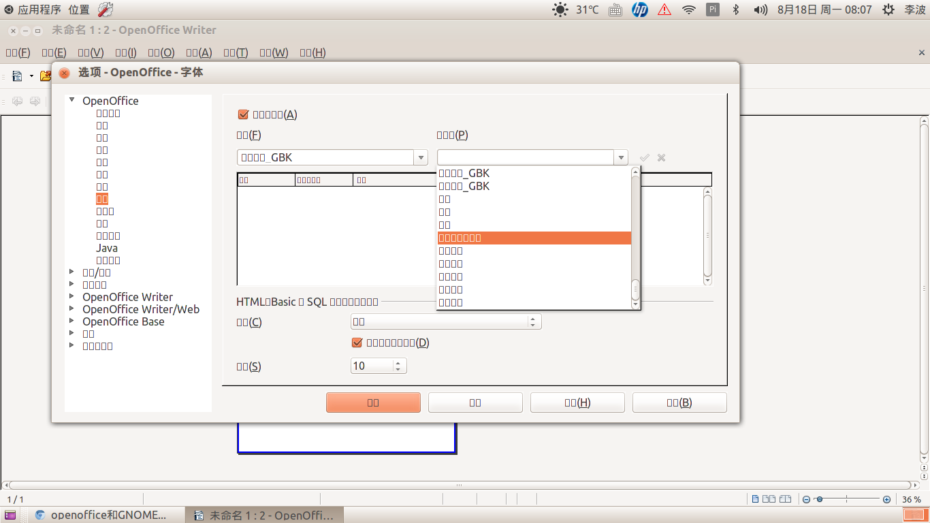The image size is (930, 523).
Task: Click the "1 / 1" page indicator in status bar
Action: point(15,499)
